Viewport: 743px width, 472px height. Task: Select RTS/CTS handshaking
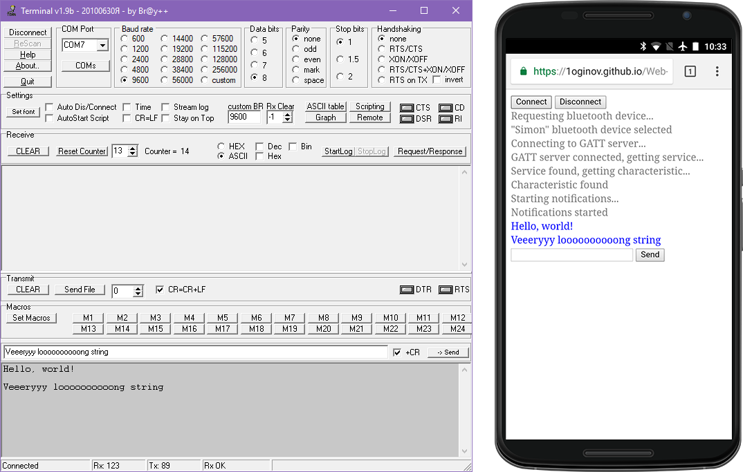tap(381, 49)
